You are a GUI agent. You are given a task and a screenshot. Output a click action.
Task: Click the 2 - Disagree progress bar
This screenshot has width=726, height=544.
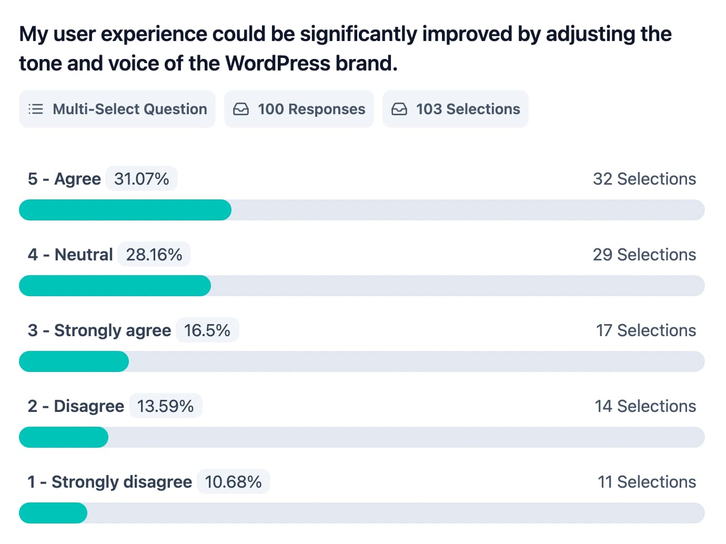361,437
